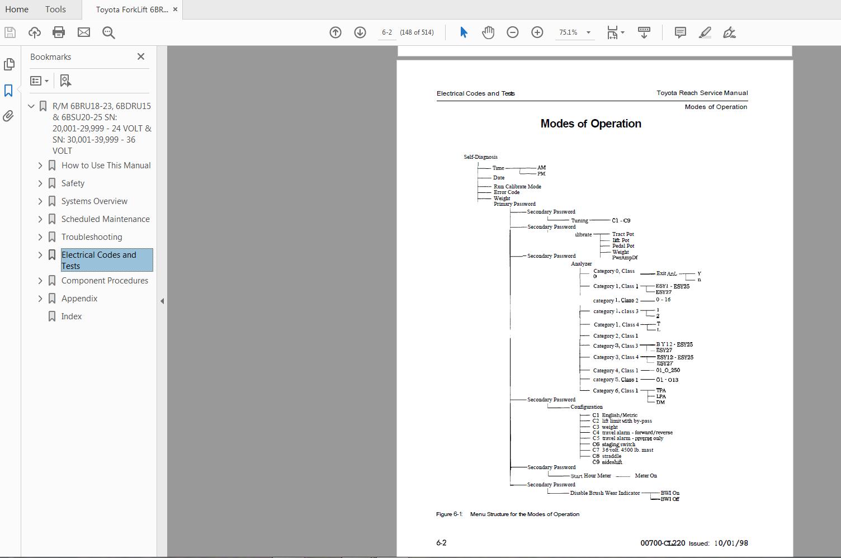
Task: Go to the Index bookmark
Action: pyautogui.click(x=72, y=316)
